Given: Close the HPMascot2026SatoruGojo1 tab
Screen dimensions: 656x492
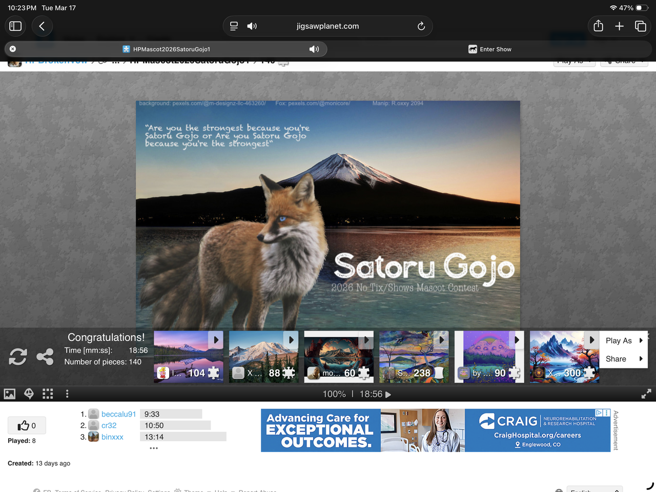Looking at the screenshot, I should (13, 49).
